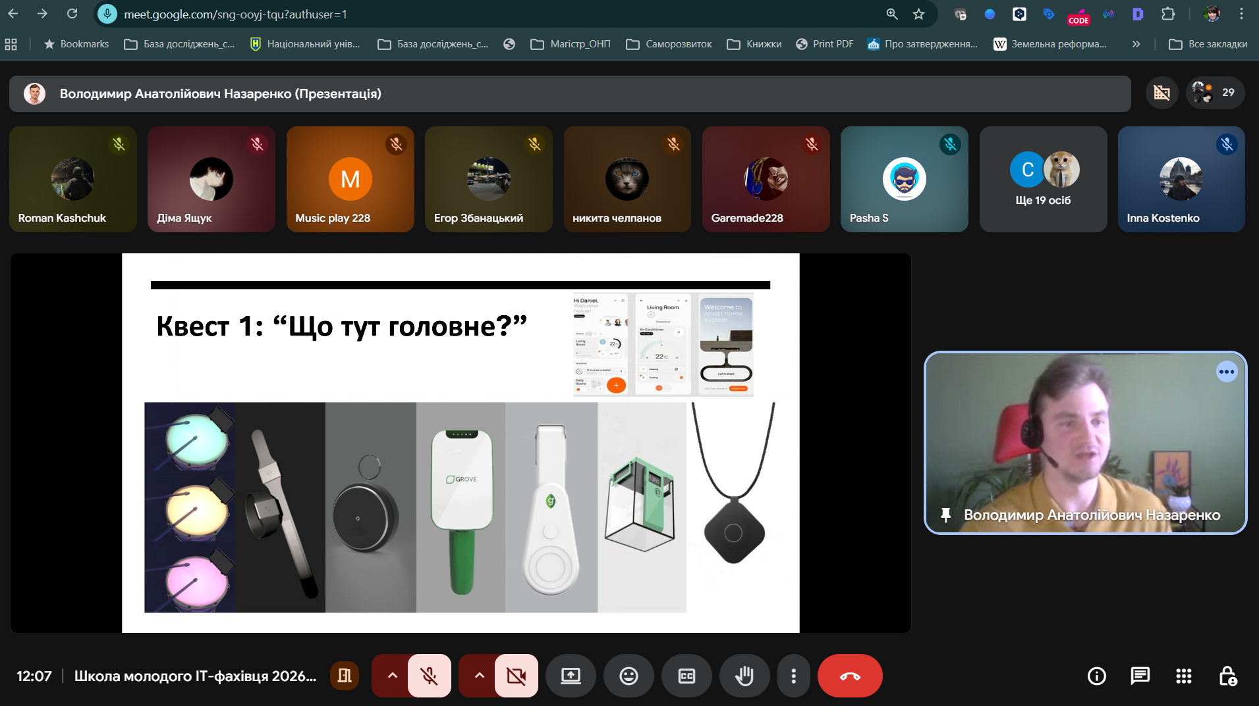Expand audio settings arrow
The image size is (1259, 706).
coord(392,676)
